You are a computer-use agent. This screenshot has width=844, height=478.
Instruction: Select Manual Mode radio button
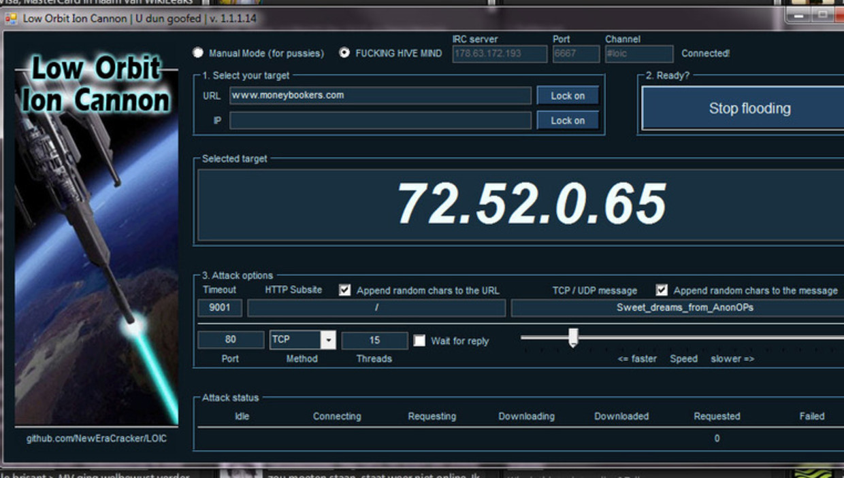point(197,52)
